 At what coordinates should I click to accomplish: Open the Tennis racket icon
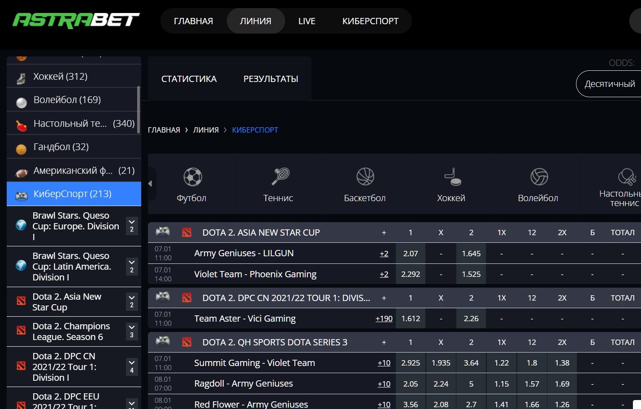[281, 177]
